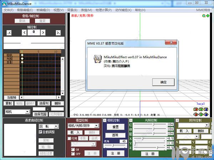Open the 回転 interpolation dropdown
Screen dimensions: 214x160
point(56,126)
